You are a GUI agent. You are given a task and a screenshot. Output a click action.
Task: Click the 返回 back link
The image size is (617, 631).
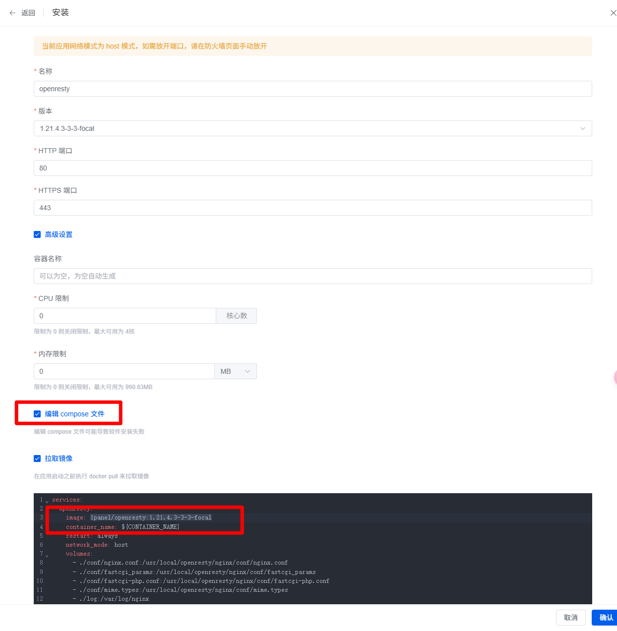(x=28, y=13)
